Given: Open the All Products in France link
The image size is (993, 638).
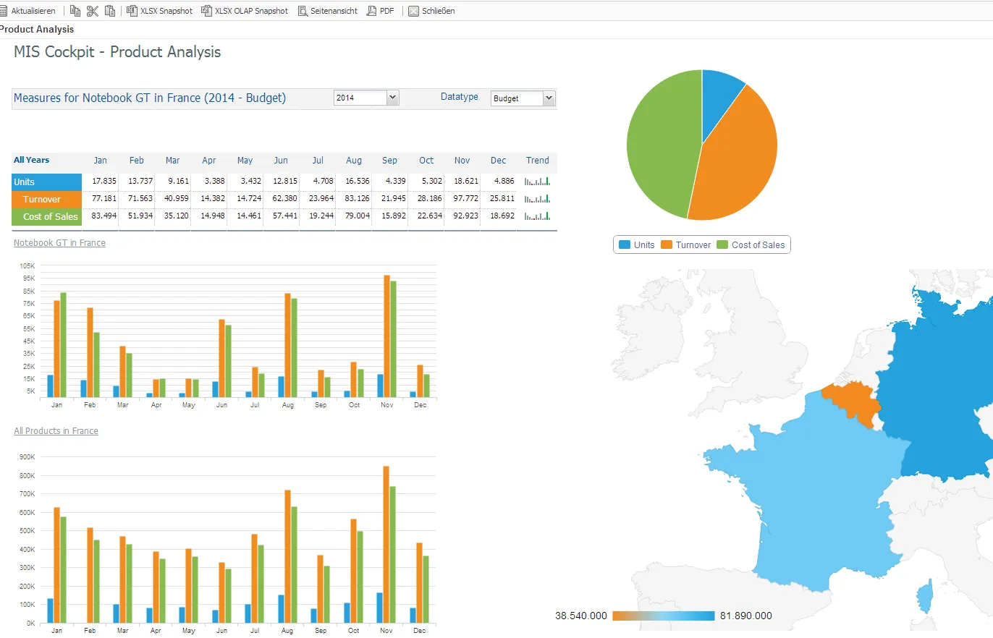Looking at the screenshot, I should (x=56, y=431).
